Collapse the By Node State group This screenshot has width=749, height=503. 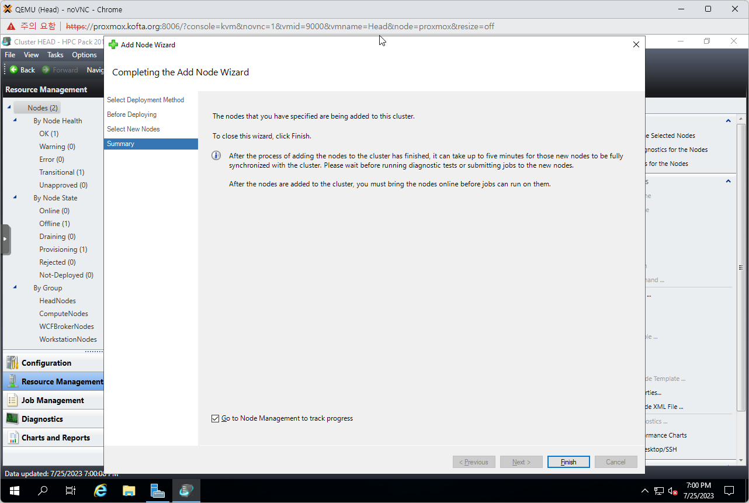(x=15, y=197)
